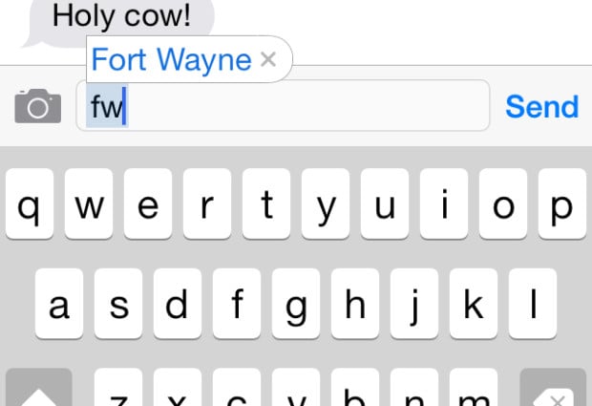592x406 pixels.
Task: Tap the l key
Action: 533,304
